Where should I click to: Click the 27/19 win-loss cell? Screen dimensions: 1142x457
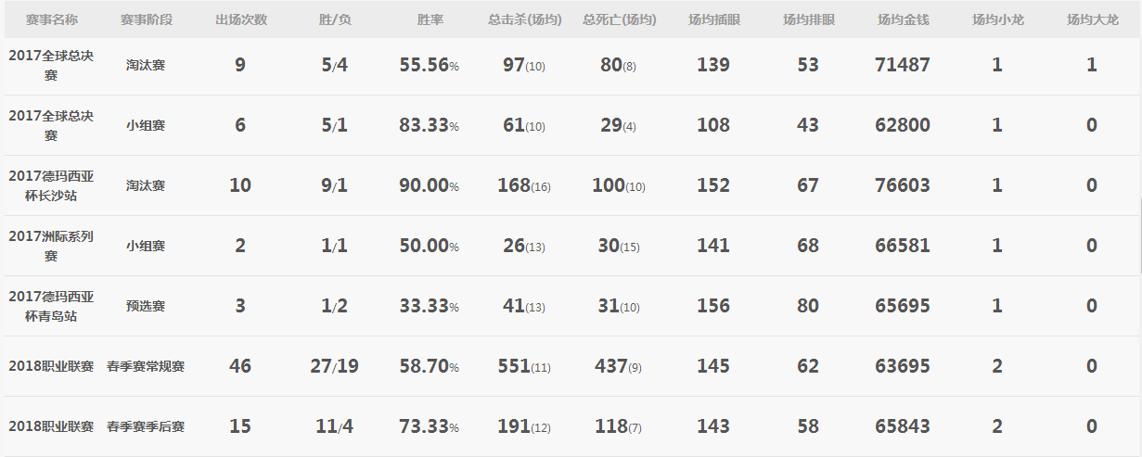click(x=334, y=366)
